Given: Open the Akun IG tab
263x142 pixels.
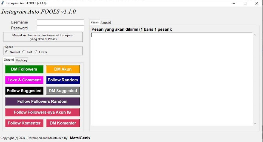Looking at the screenshot, I should [x=106, y=23].
